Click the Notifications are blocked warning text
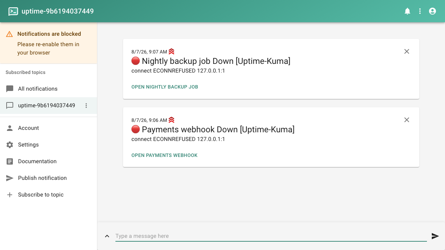The height and width of the screenshot is (250, 445). click(x=49, y=34)
